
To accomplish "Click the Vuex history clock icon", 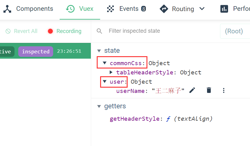I will pos(70,9).
